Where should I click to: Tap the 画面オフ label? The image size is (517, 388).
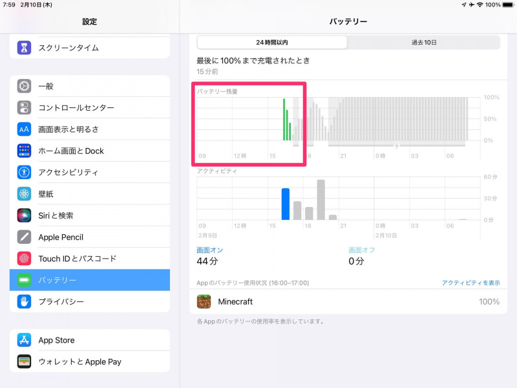(362, 250)
